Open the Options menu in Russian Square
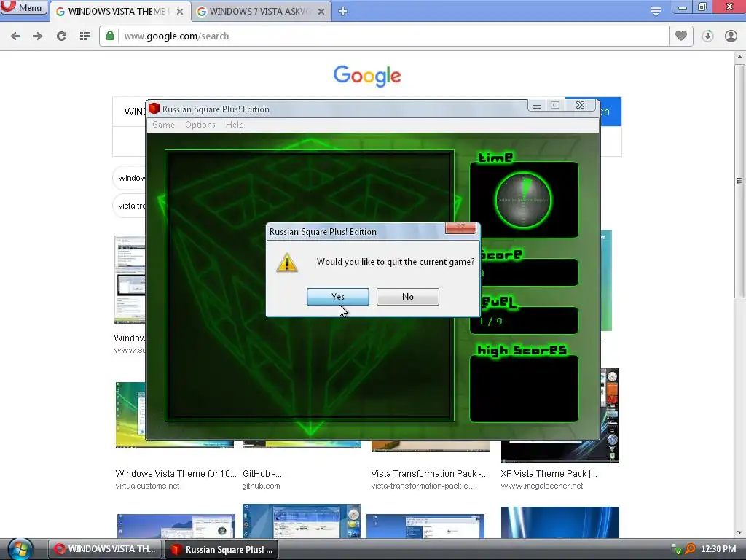The height and width of the screenshot is (560, 746). 200,125
